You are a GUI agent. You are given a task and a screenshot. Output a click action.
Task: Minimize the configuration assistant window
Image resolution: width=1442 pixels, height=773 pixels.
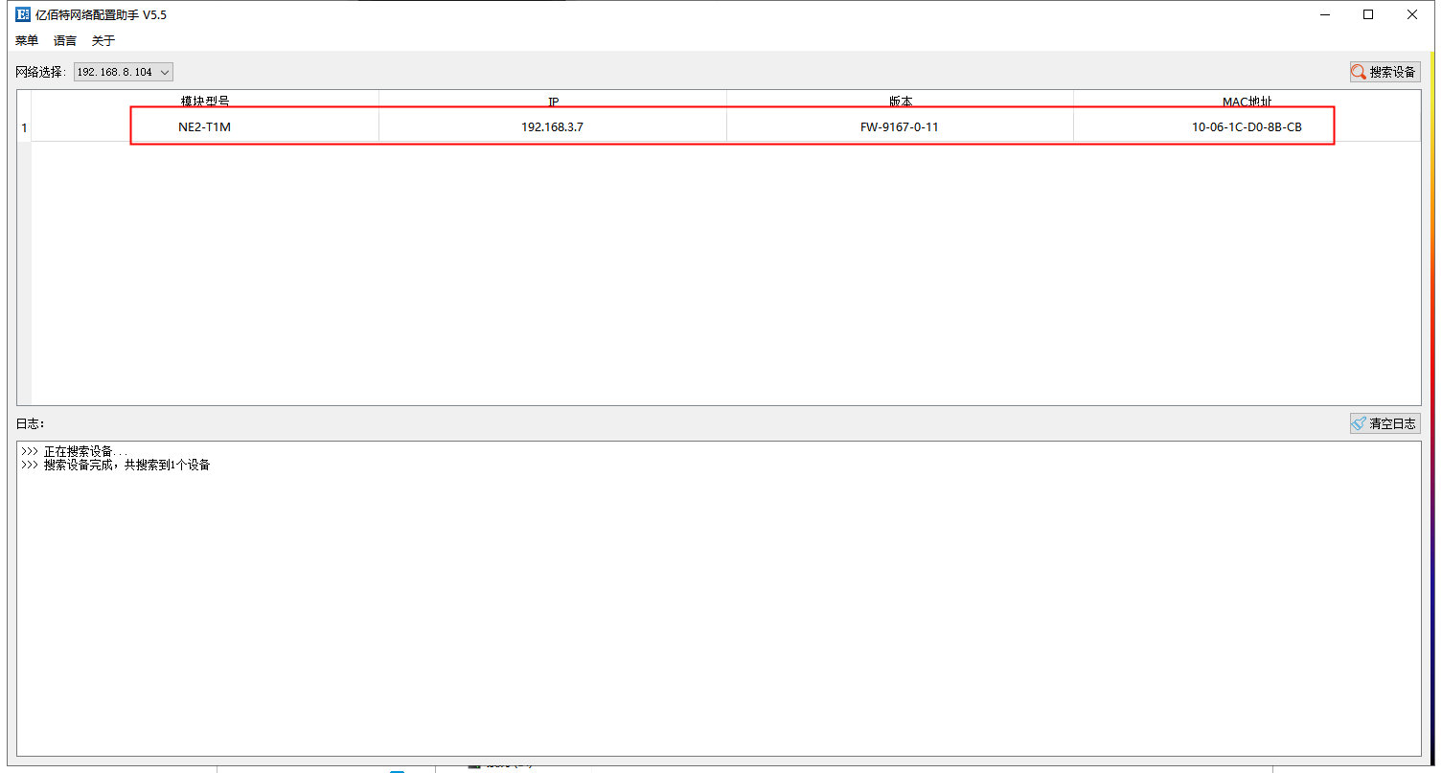tap(1325, 14)
